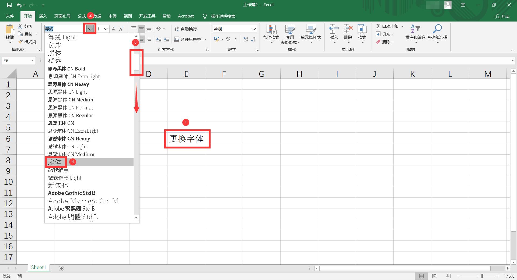Open Clear (清除) menu
The height and width of the screenshot is (280, 517).
click(385, 42)
